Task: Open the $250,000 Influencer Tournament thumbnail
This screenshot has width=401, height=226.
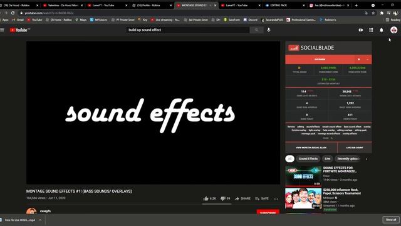Action: [303, 198]
